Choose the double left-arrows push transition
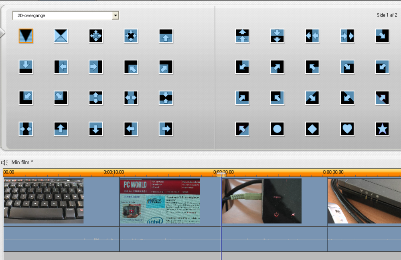Image resolution: width=401 pixels, height=260 pixels. point(312,36)
